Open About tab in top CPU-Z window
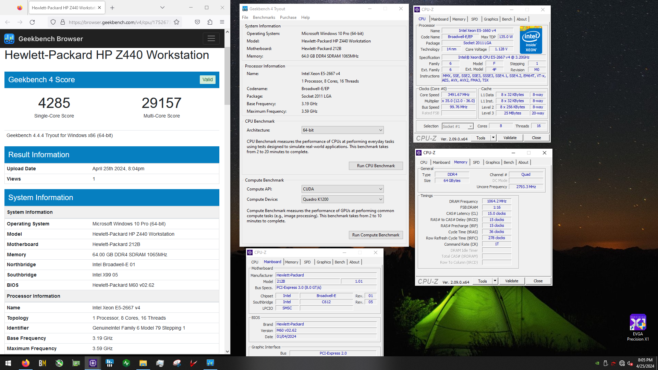The height and width of the screenshot is (370, 658). [x=522, y=19]
